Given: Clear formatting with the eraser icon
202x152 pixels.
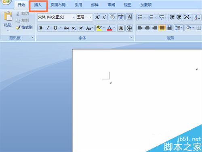Looking at the screenshot, I should [112, 17].
